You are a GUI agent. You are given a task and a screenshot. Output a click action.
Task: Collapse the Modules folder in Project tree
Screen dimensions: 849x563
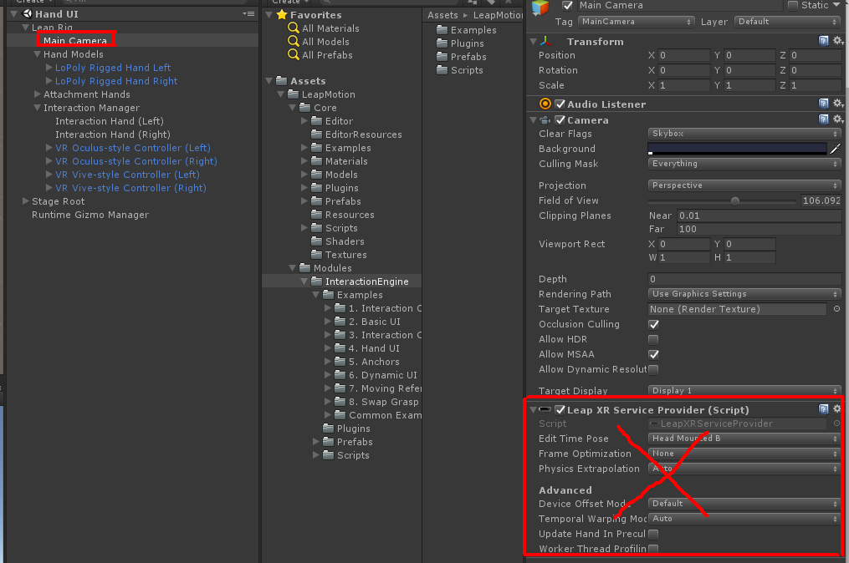click(291, 268)
